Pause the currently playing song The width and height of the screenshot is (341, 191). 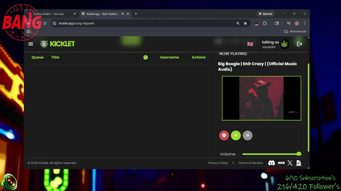[247, 135]
